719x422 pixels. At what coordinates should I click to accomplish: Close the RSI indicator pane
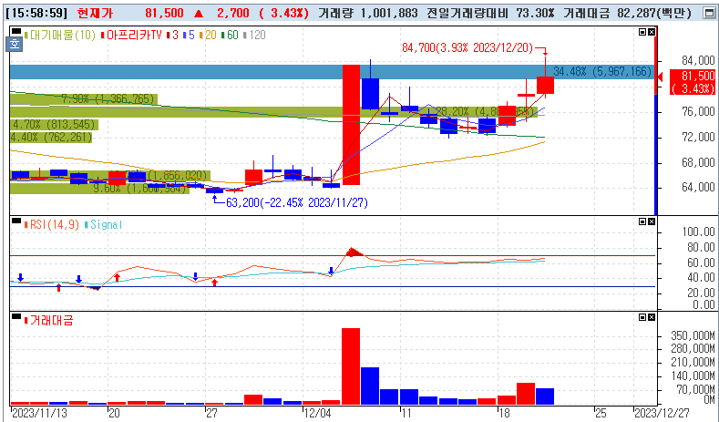(652, 221)
